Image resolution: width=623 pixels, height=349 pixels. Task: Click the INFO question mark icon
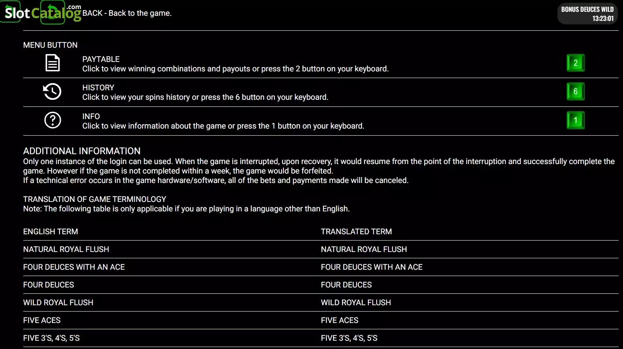[53, 120]
